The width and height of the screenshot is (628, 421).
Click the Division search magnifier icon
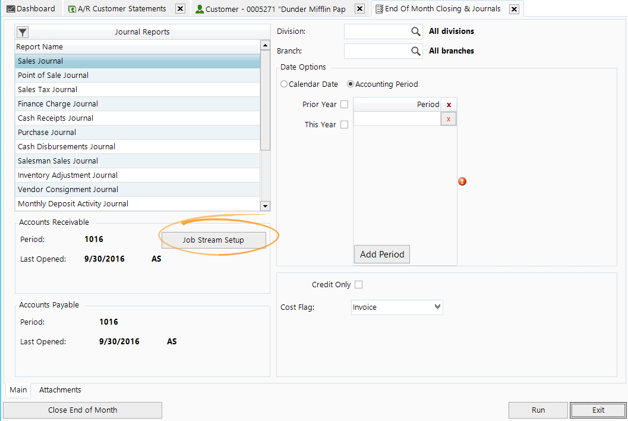416,32
